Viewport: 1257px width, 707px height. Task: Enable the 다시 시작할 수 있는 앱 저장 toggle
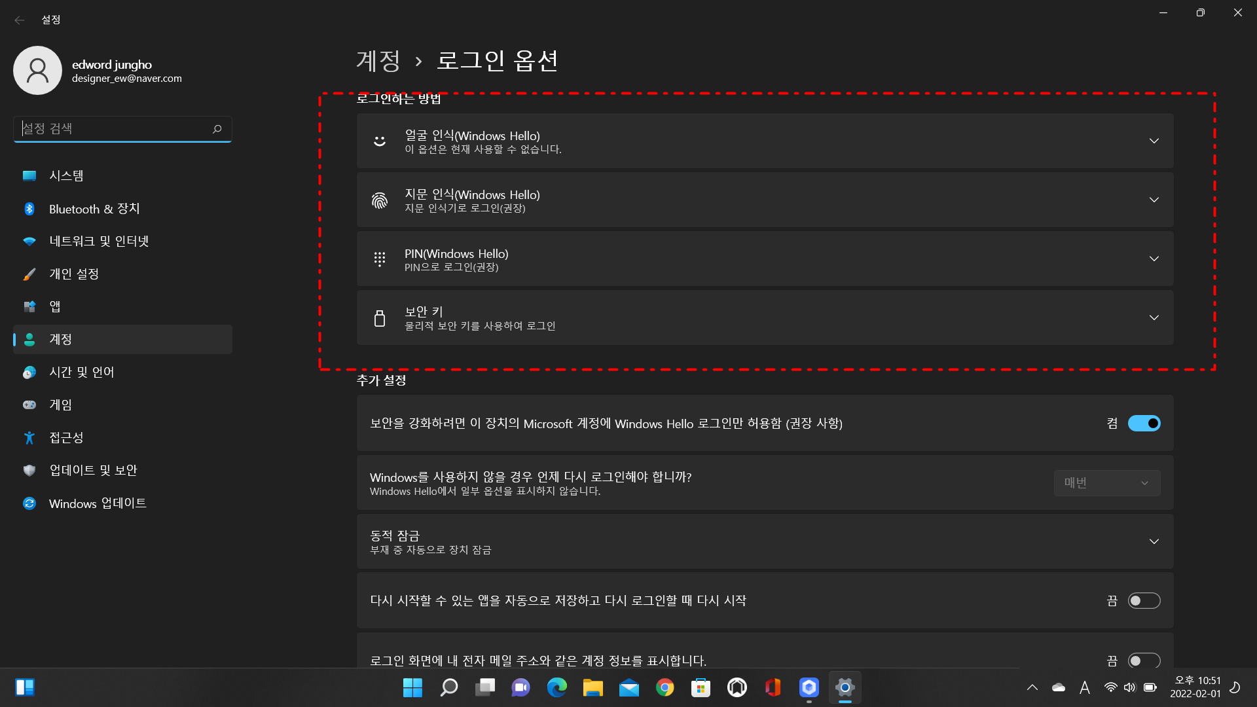[x=1144, y=600]
